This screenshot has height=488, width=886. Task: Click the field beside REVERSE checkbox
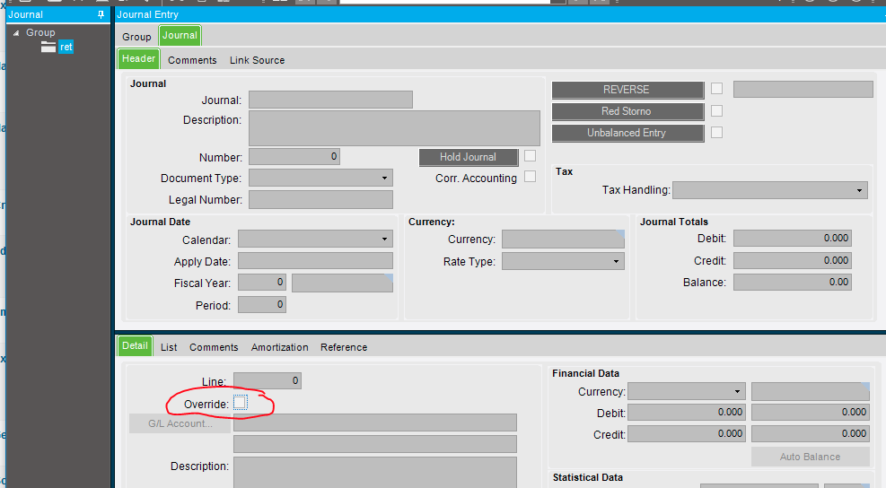pyautogui.click(x=803, y=89)
